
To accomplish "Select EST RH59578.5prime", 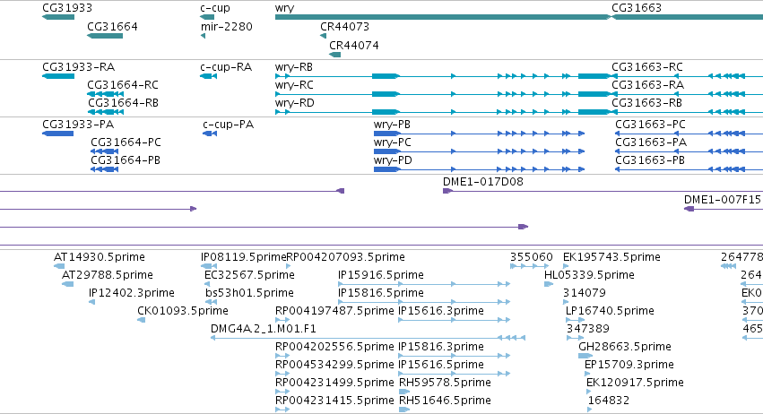I will click(404, 392).
